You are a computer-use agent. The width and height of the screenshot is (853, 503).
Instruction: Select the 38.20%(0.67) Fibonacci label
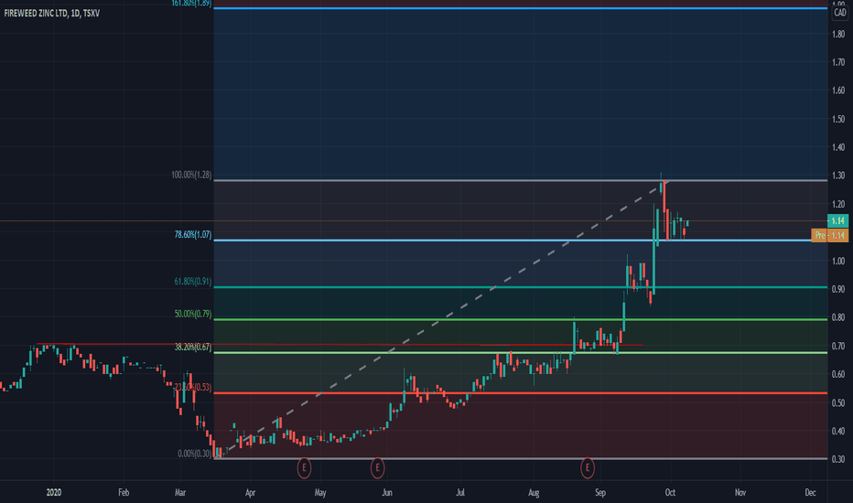tap(192, 347)
